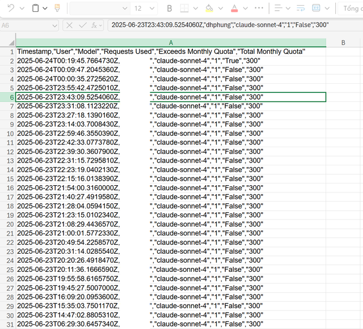Apply the yellow Fill Color bucket
363x329 pixels.
click(209, 8)
